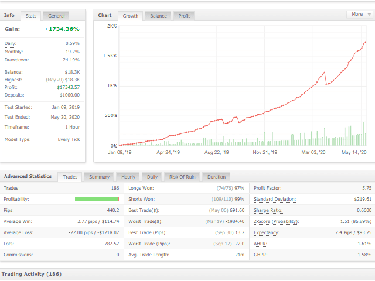The image size is (375, 281).
Task: Open the Duration tab
Action: (216, 177)
